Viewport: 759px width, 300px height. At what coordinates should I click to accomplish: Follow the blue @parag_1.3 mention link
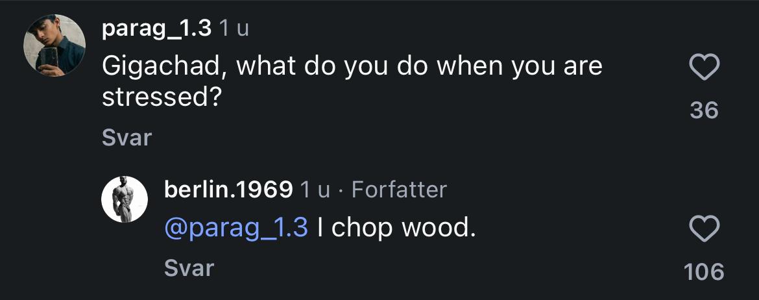pos(236,228)
